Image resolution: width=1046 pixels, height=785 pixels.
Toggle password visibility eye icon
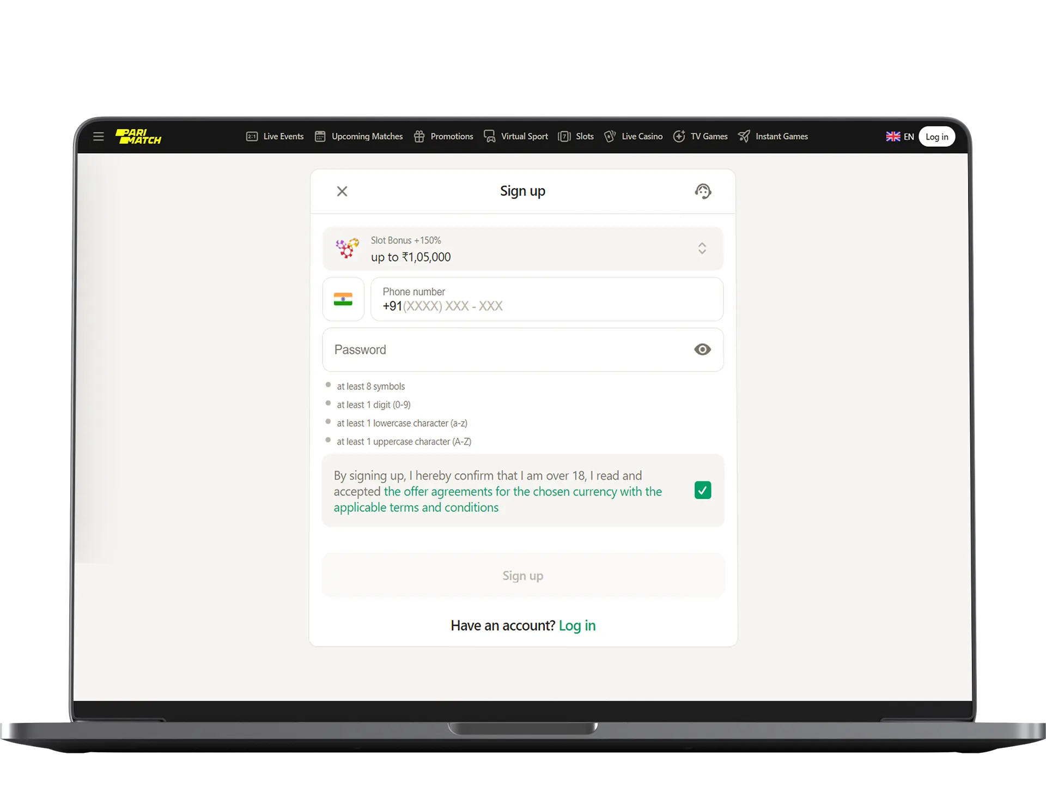(702, 349)
